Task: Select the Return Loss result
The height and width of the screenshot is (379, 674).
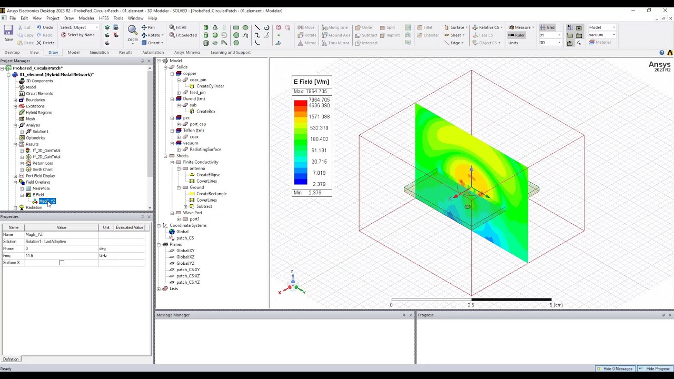Action: pyautogui.click(x=42, y=163)
